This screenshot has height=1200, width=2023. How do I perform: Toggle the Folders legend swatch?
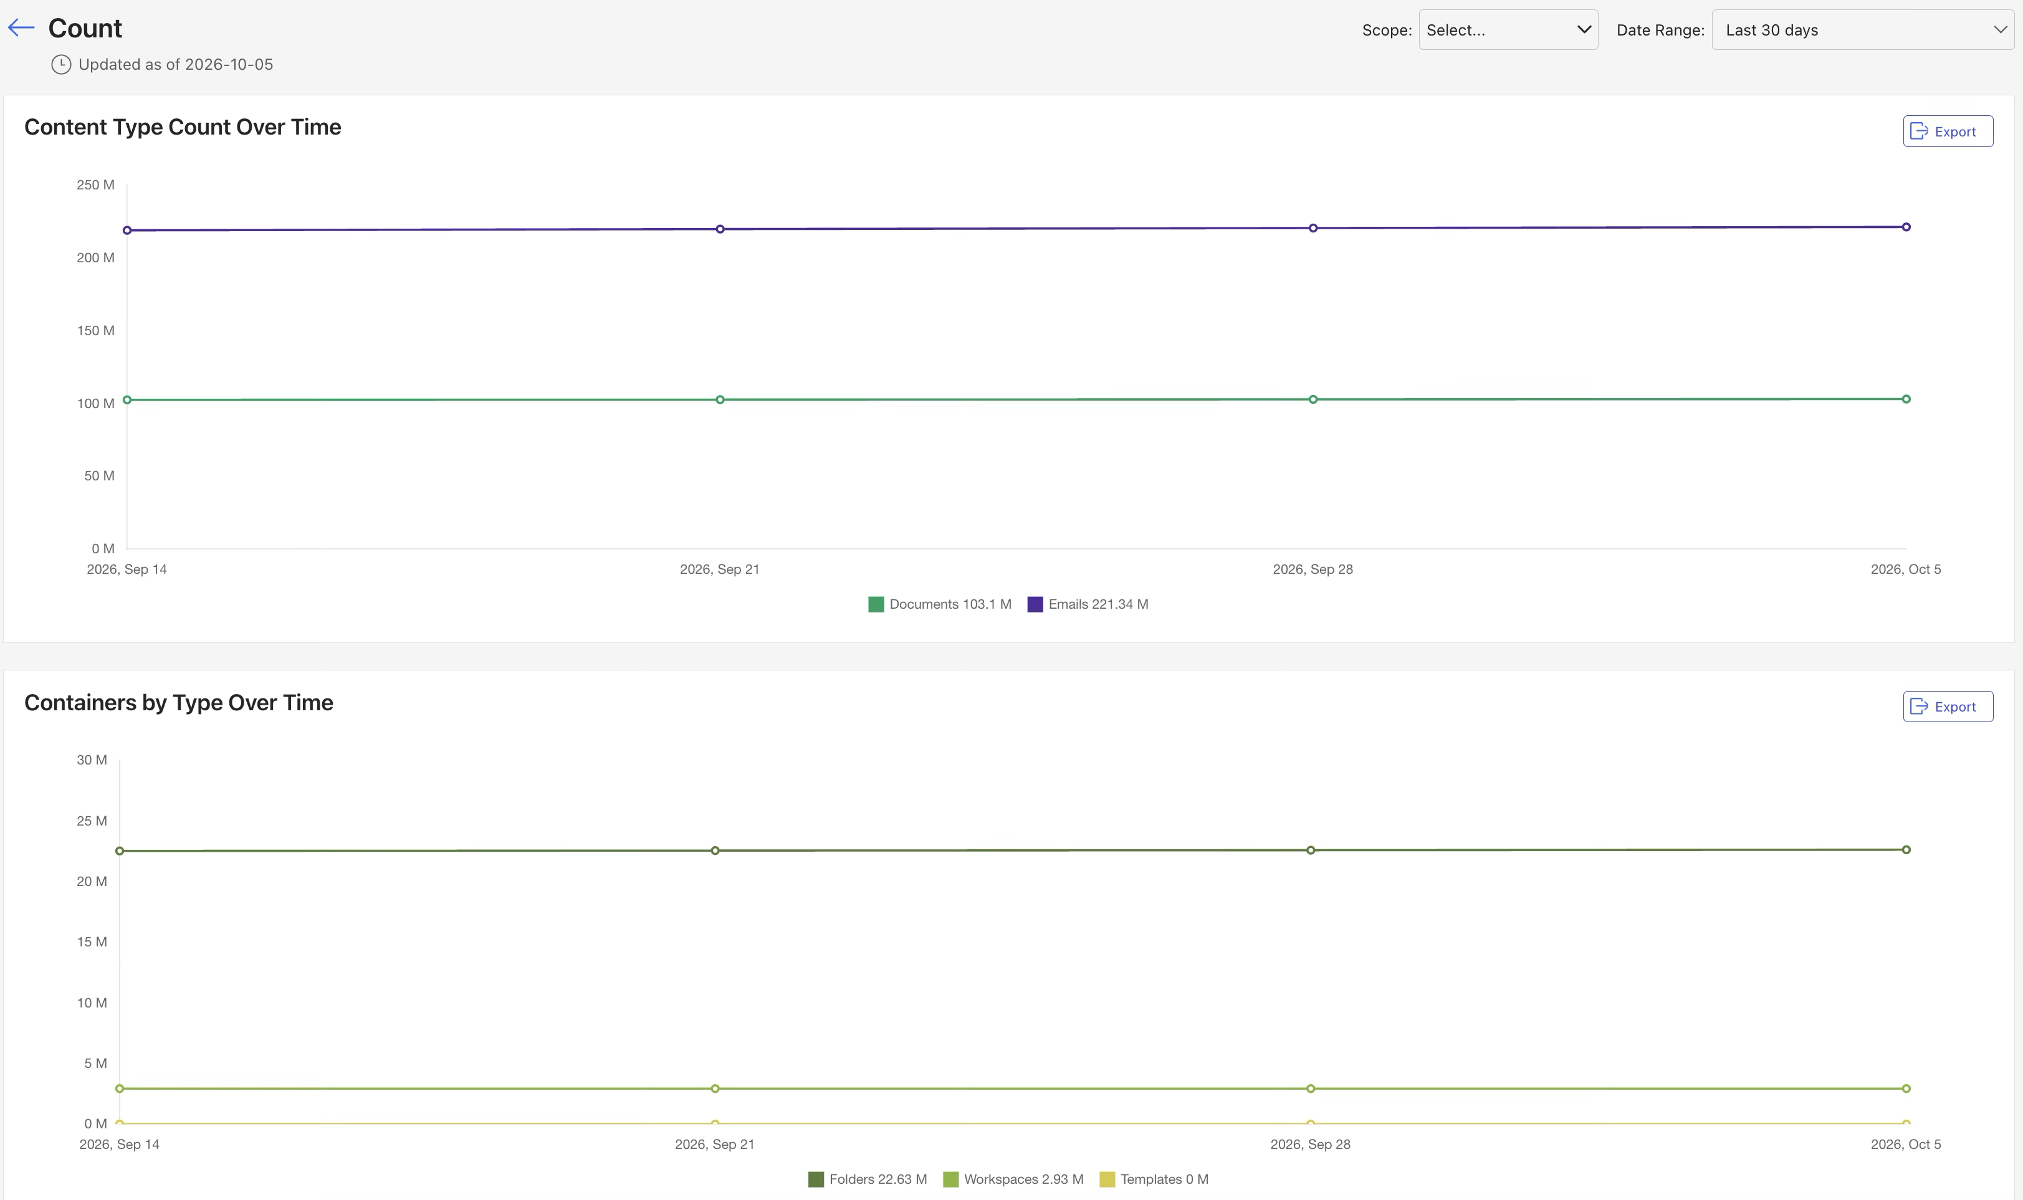pyautogui.click(x=815, y=1179)
